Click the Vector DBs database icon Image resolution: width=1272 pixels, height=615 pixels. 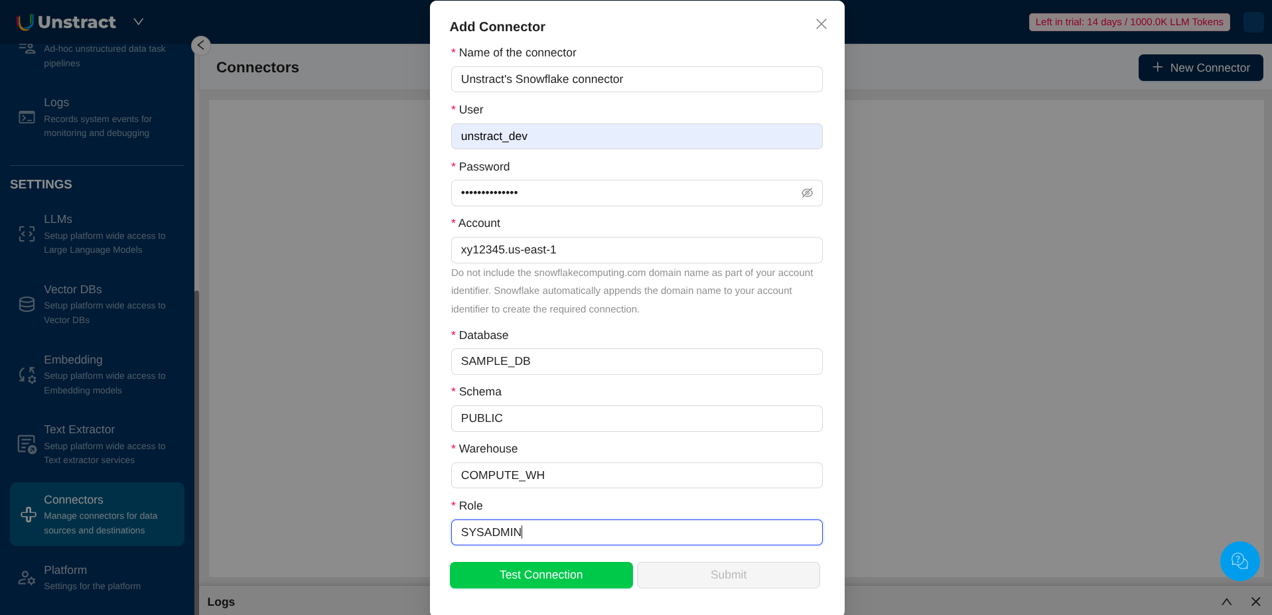pyautogui.click(x=27, y=305)
